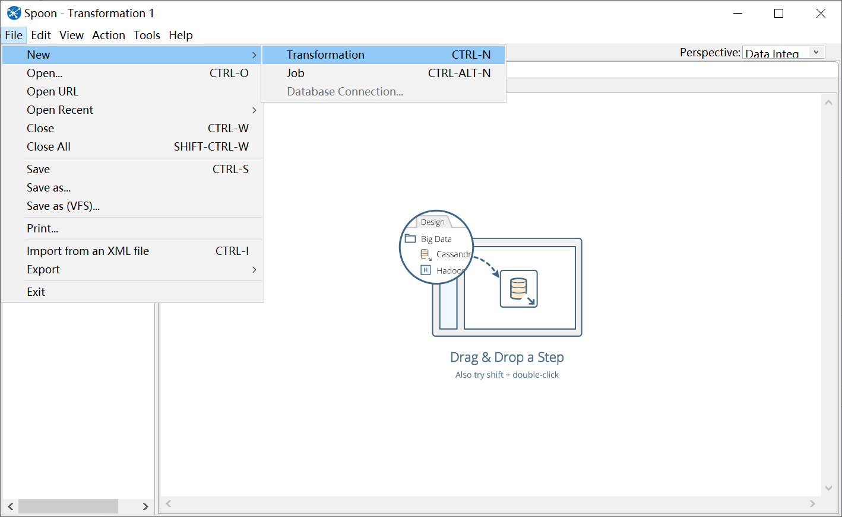842x517 pixels.
Task: Click the Spoon application icon in the title bar
Action: click(14, 13)
